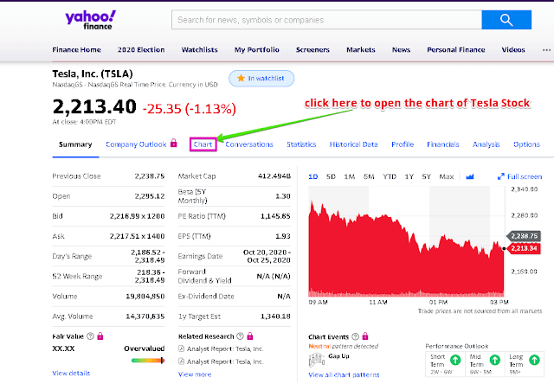Click the Yahoo Finance logo
Screen dimensions: 554x390
tap(90, 20)
